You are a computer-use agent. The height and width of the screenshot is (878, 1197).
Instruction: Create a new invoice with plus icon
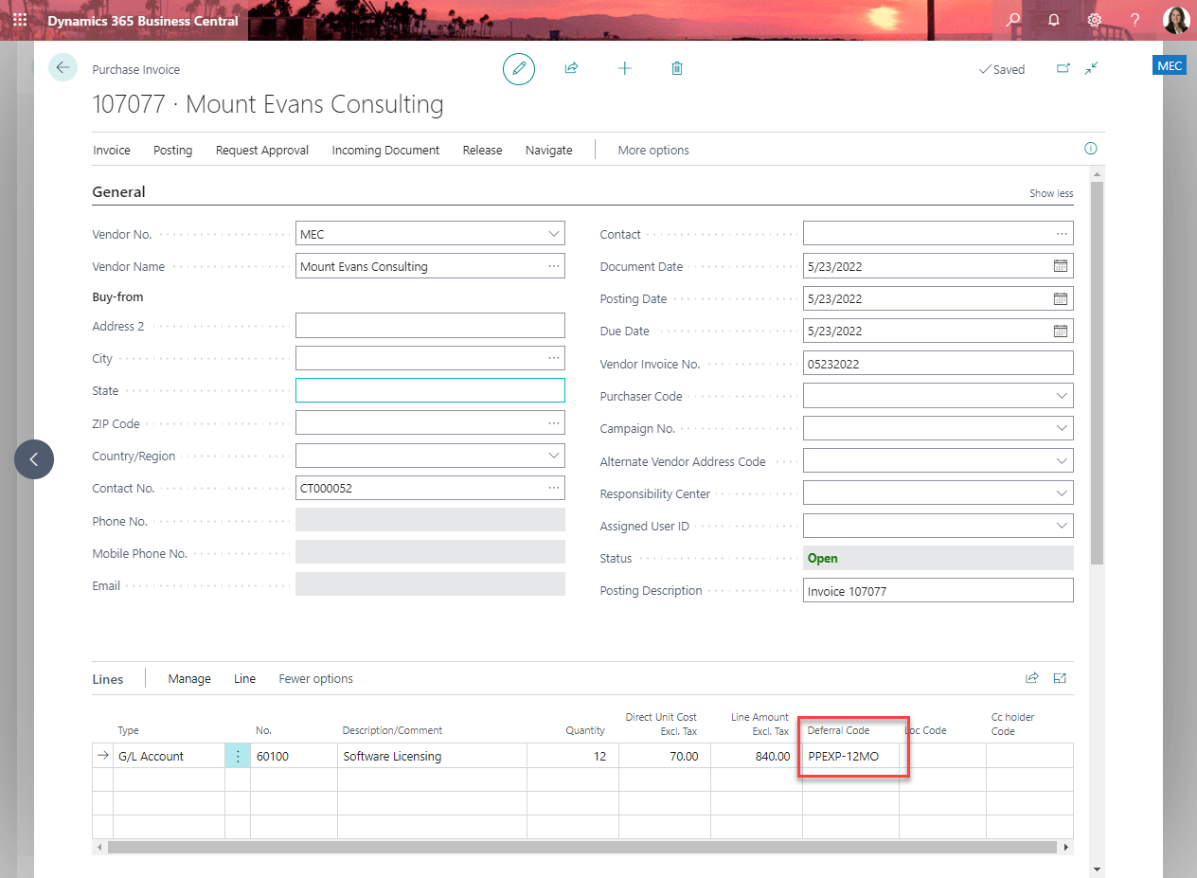[x=624, y=69]
